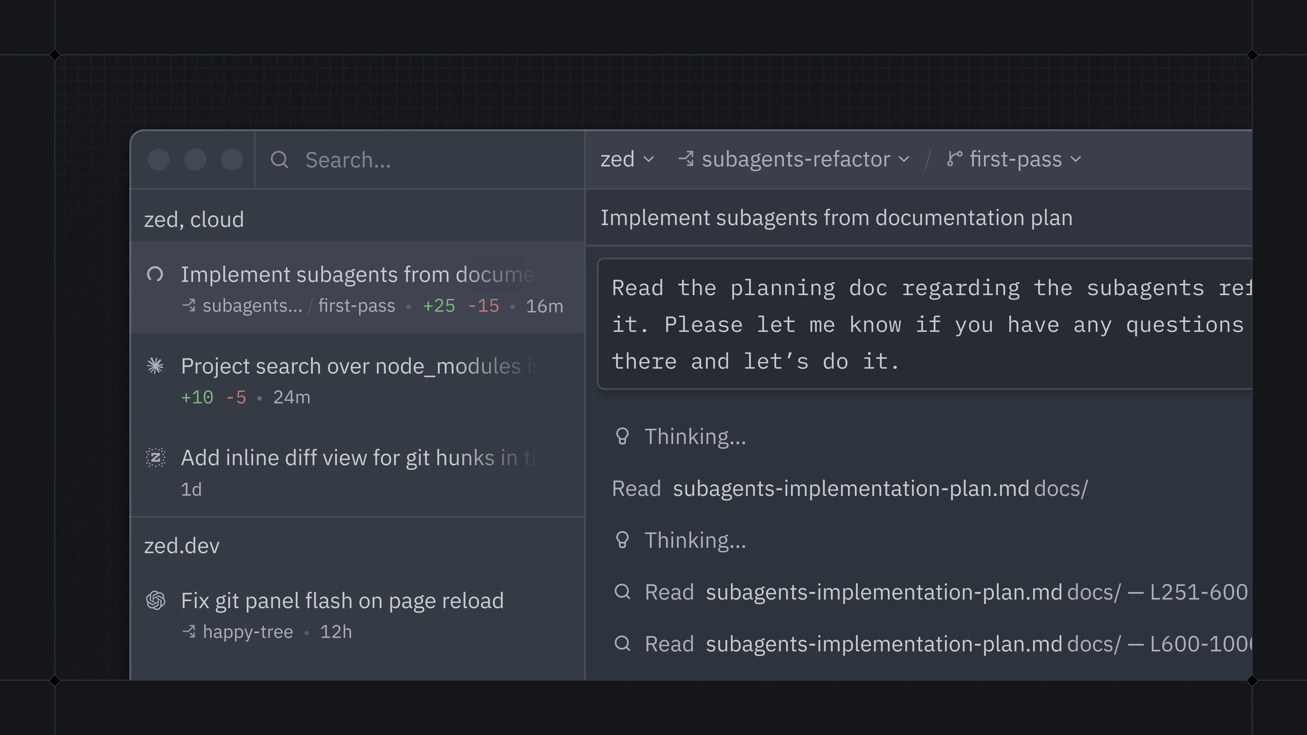The width and height of the screenshot is (1307, 735).
Task: Click the asterisk icon beside Project search thread
Action: [x=155, y=365]
